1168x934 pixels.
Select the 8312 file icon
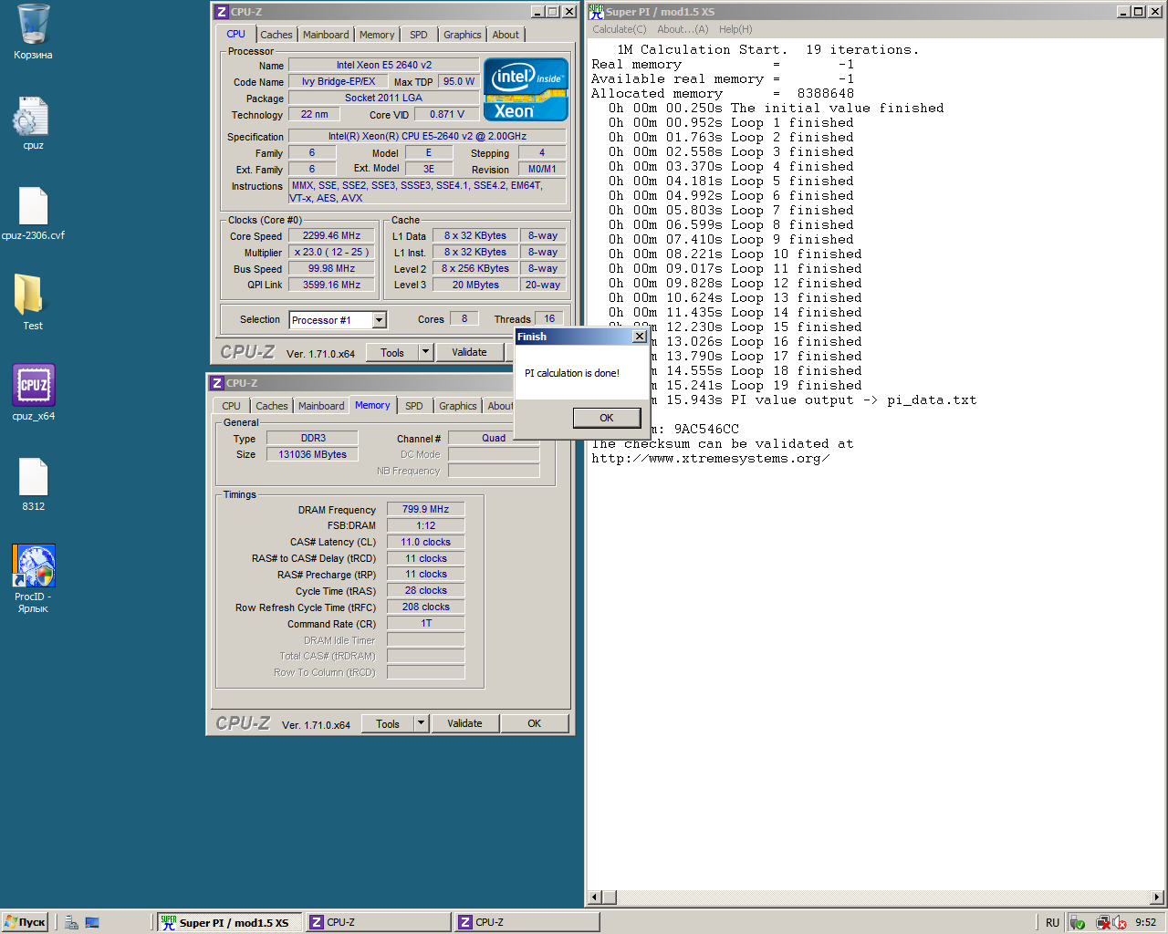click(x=33, y=477)
